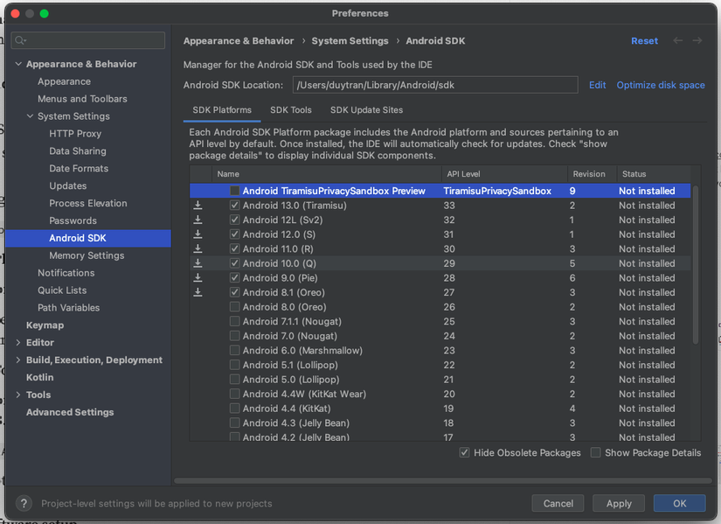
Task: Click the SDK platforms list vertical scrollbar
Action: [696, 262]
